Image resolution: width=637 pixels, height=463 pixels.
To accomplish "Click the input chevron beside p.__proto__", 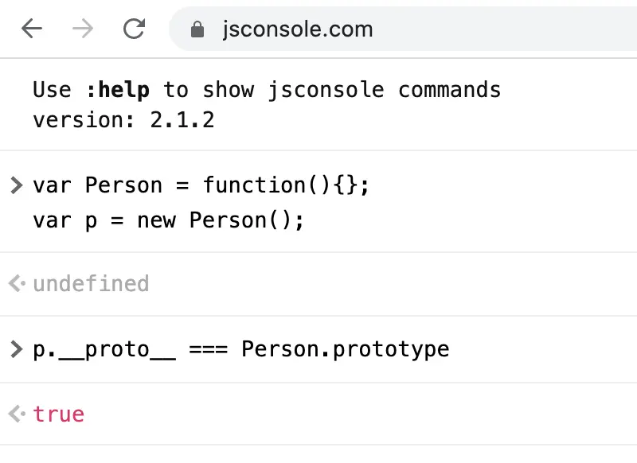I will tap(16, 349).
